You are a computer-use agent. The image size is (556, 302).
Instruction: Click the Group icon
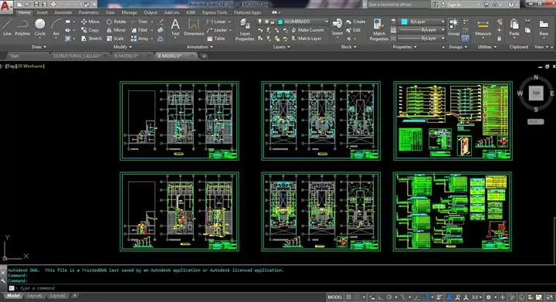pyautogui.click(x=453, y=28)
